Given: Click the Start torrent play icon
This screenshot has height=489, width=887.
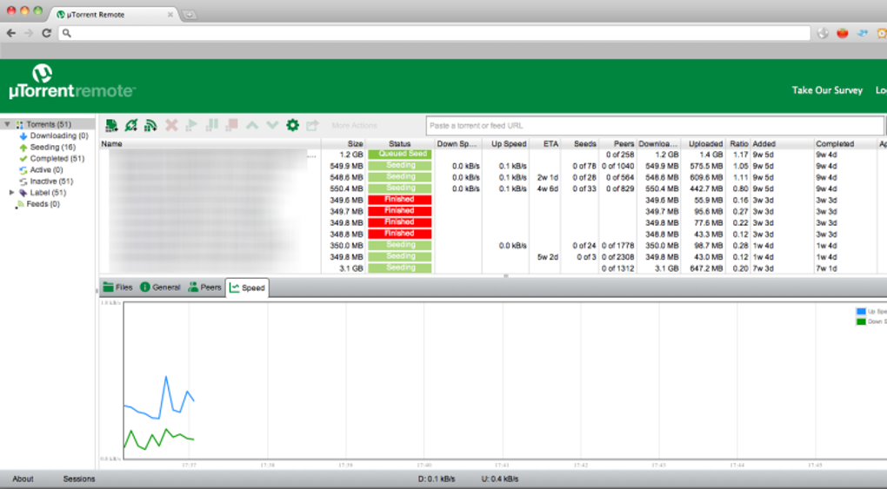Looking at the screenshot, I should [192, 125].
